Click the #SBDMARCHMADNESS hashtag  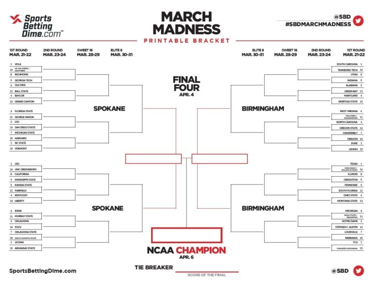[x=318, y=24]
